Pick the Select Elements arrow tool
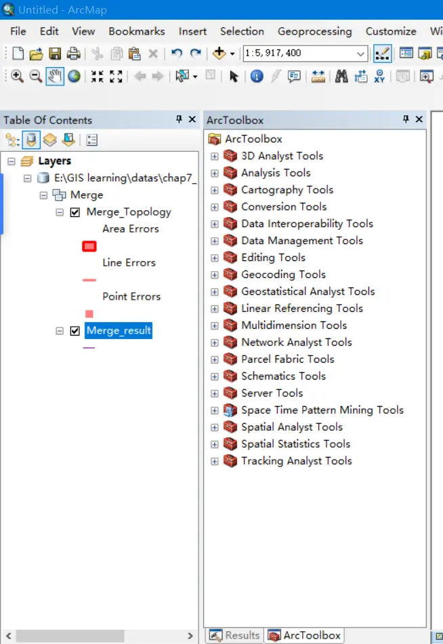The width and height of the screenshot is (443, 644). coord(234,77)
